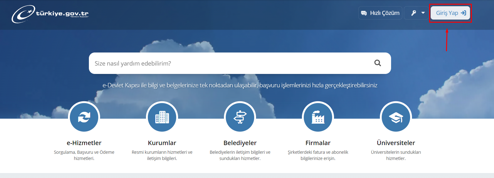Click the Kurumlar heading link
The height and width of the screenshot is (178, 494).
pos(162,143)
